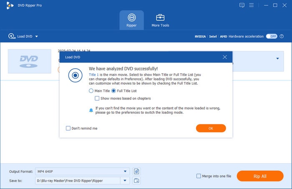Enable Merge into one file checkbox
The width and height of the screenshot is (292, 189).
coord(199,176)
